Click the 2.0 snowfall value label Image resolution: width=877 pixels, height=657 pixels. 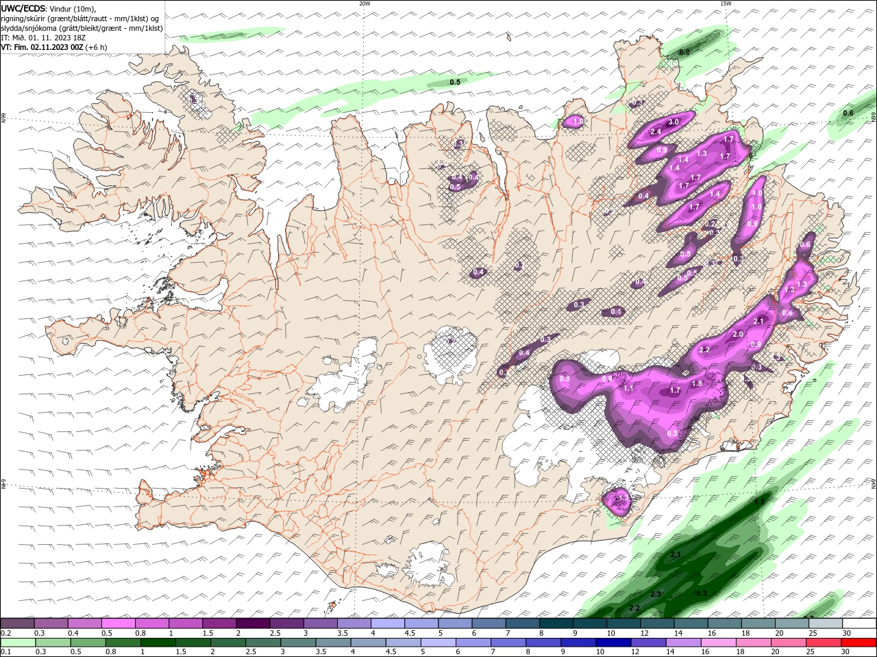click(738, 334)
